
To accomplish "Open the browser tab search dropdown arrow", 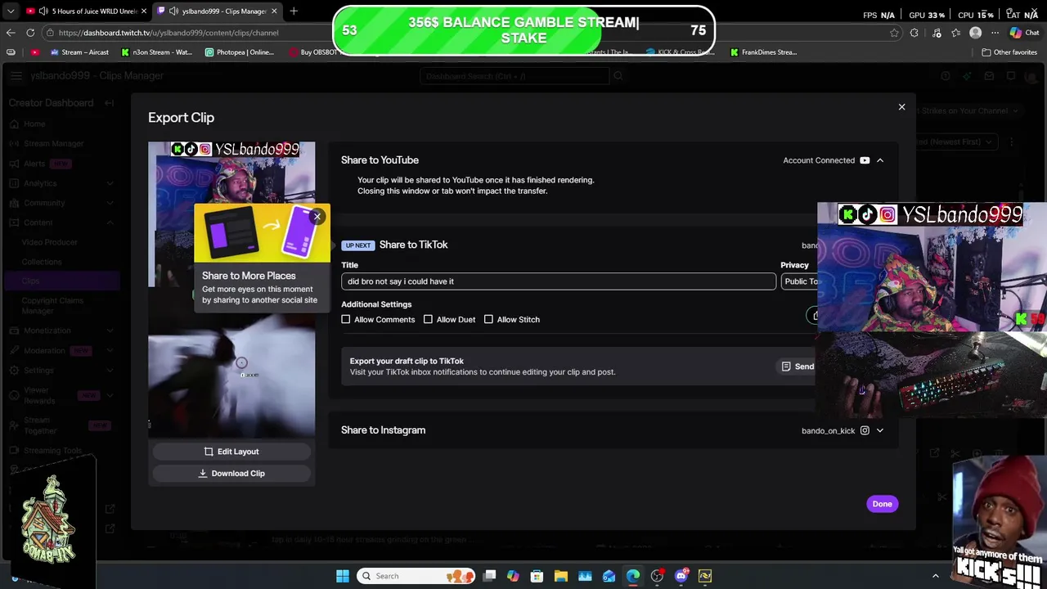I will [9, 11].
